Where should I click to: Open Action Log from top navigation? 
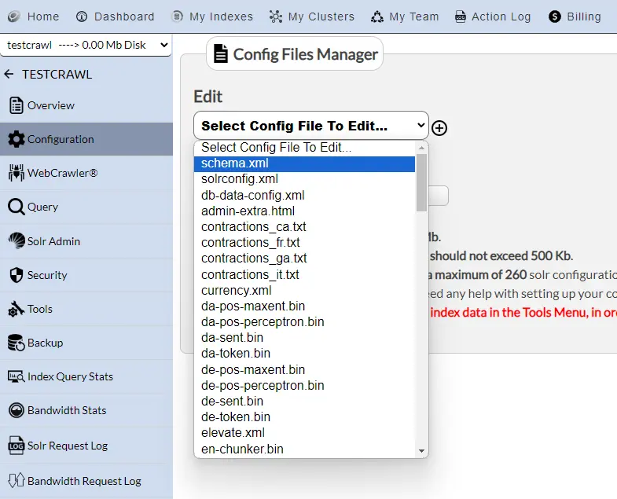tap(493, 17)
